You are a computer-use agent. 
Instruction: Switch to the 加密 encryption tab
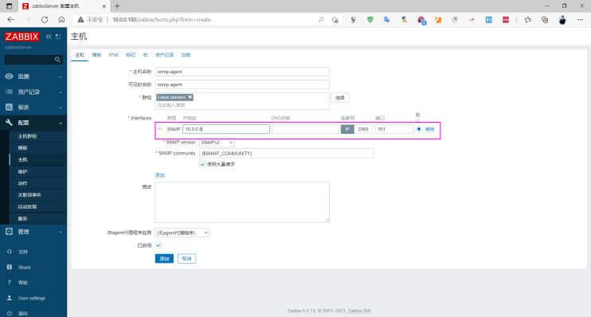pyautogui.click(x=186, y=55)
